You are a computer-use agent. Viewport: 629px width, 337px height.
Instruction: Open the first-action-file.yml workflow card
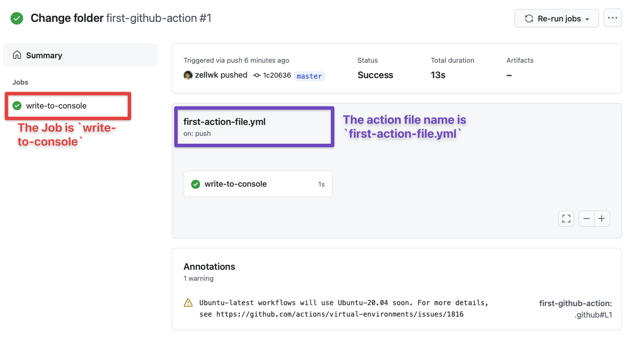click(254, 127)
